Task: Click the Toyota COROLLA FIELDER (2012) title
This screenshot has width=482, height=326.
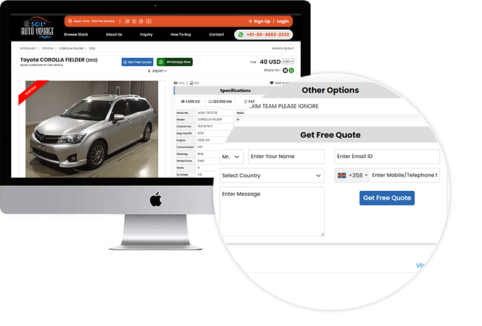Action: 59,60
